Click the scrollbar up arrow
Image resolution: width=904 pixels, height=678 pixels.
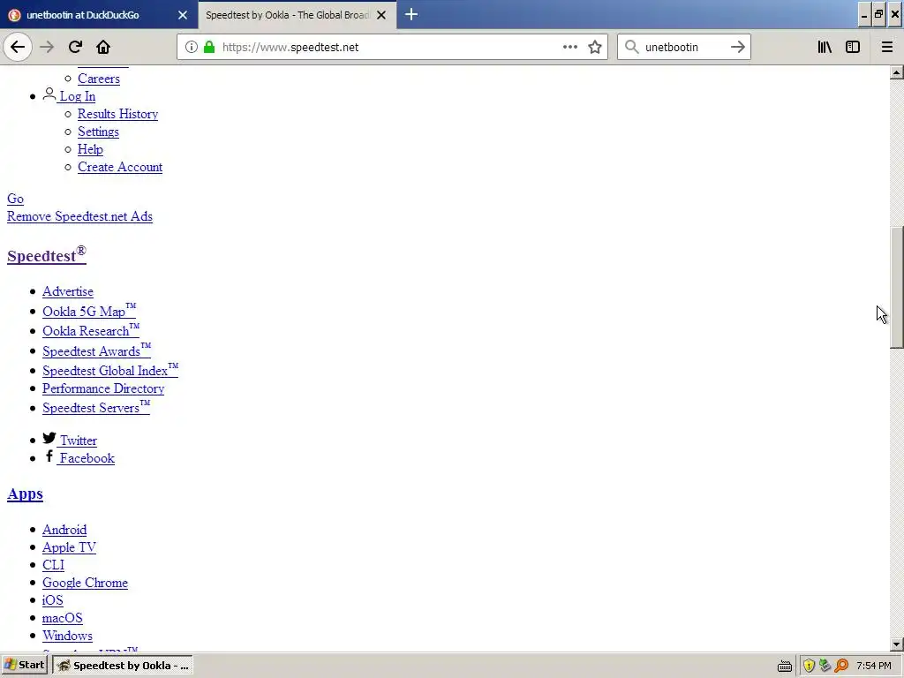896,72
